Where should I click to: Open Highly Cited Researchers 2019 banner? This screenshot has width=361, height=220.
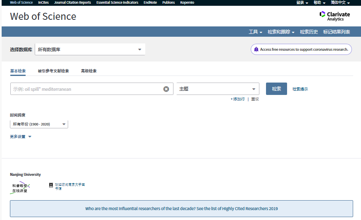point(181,208)
